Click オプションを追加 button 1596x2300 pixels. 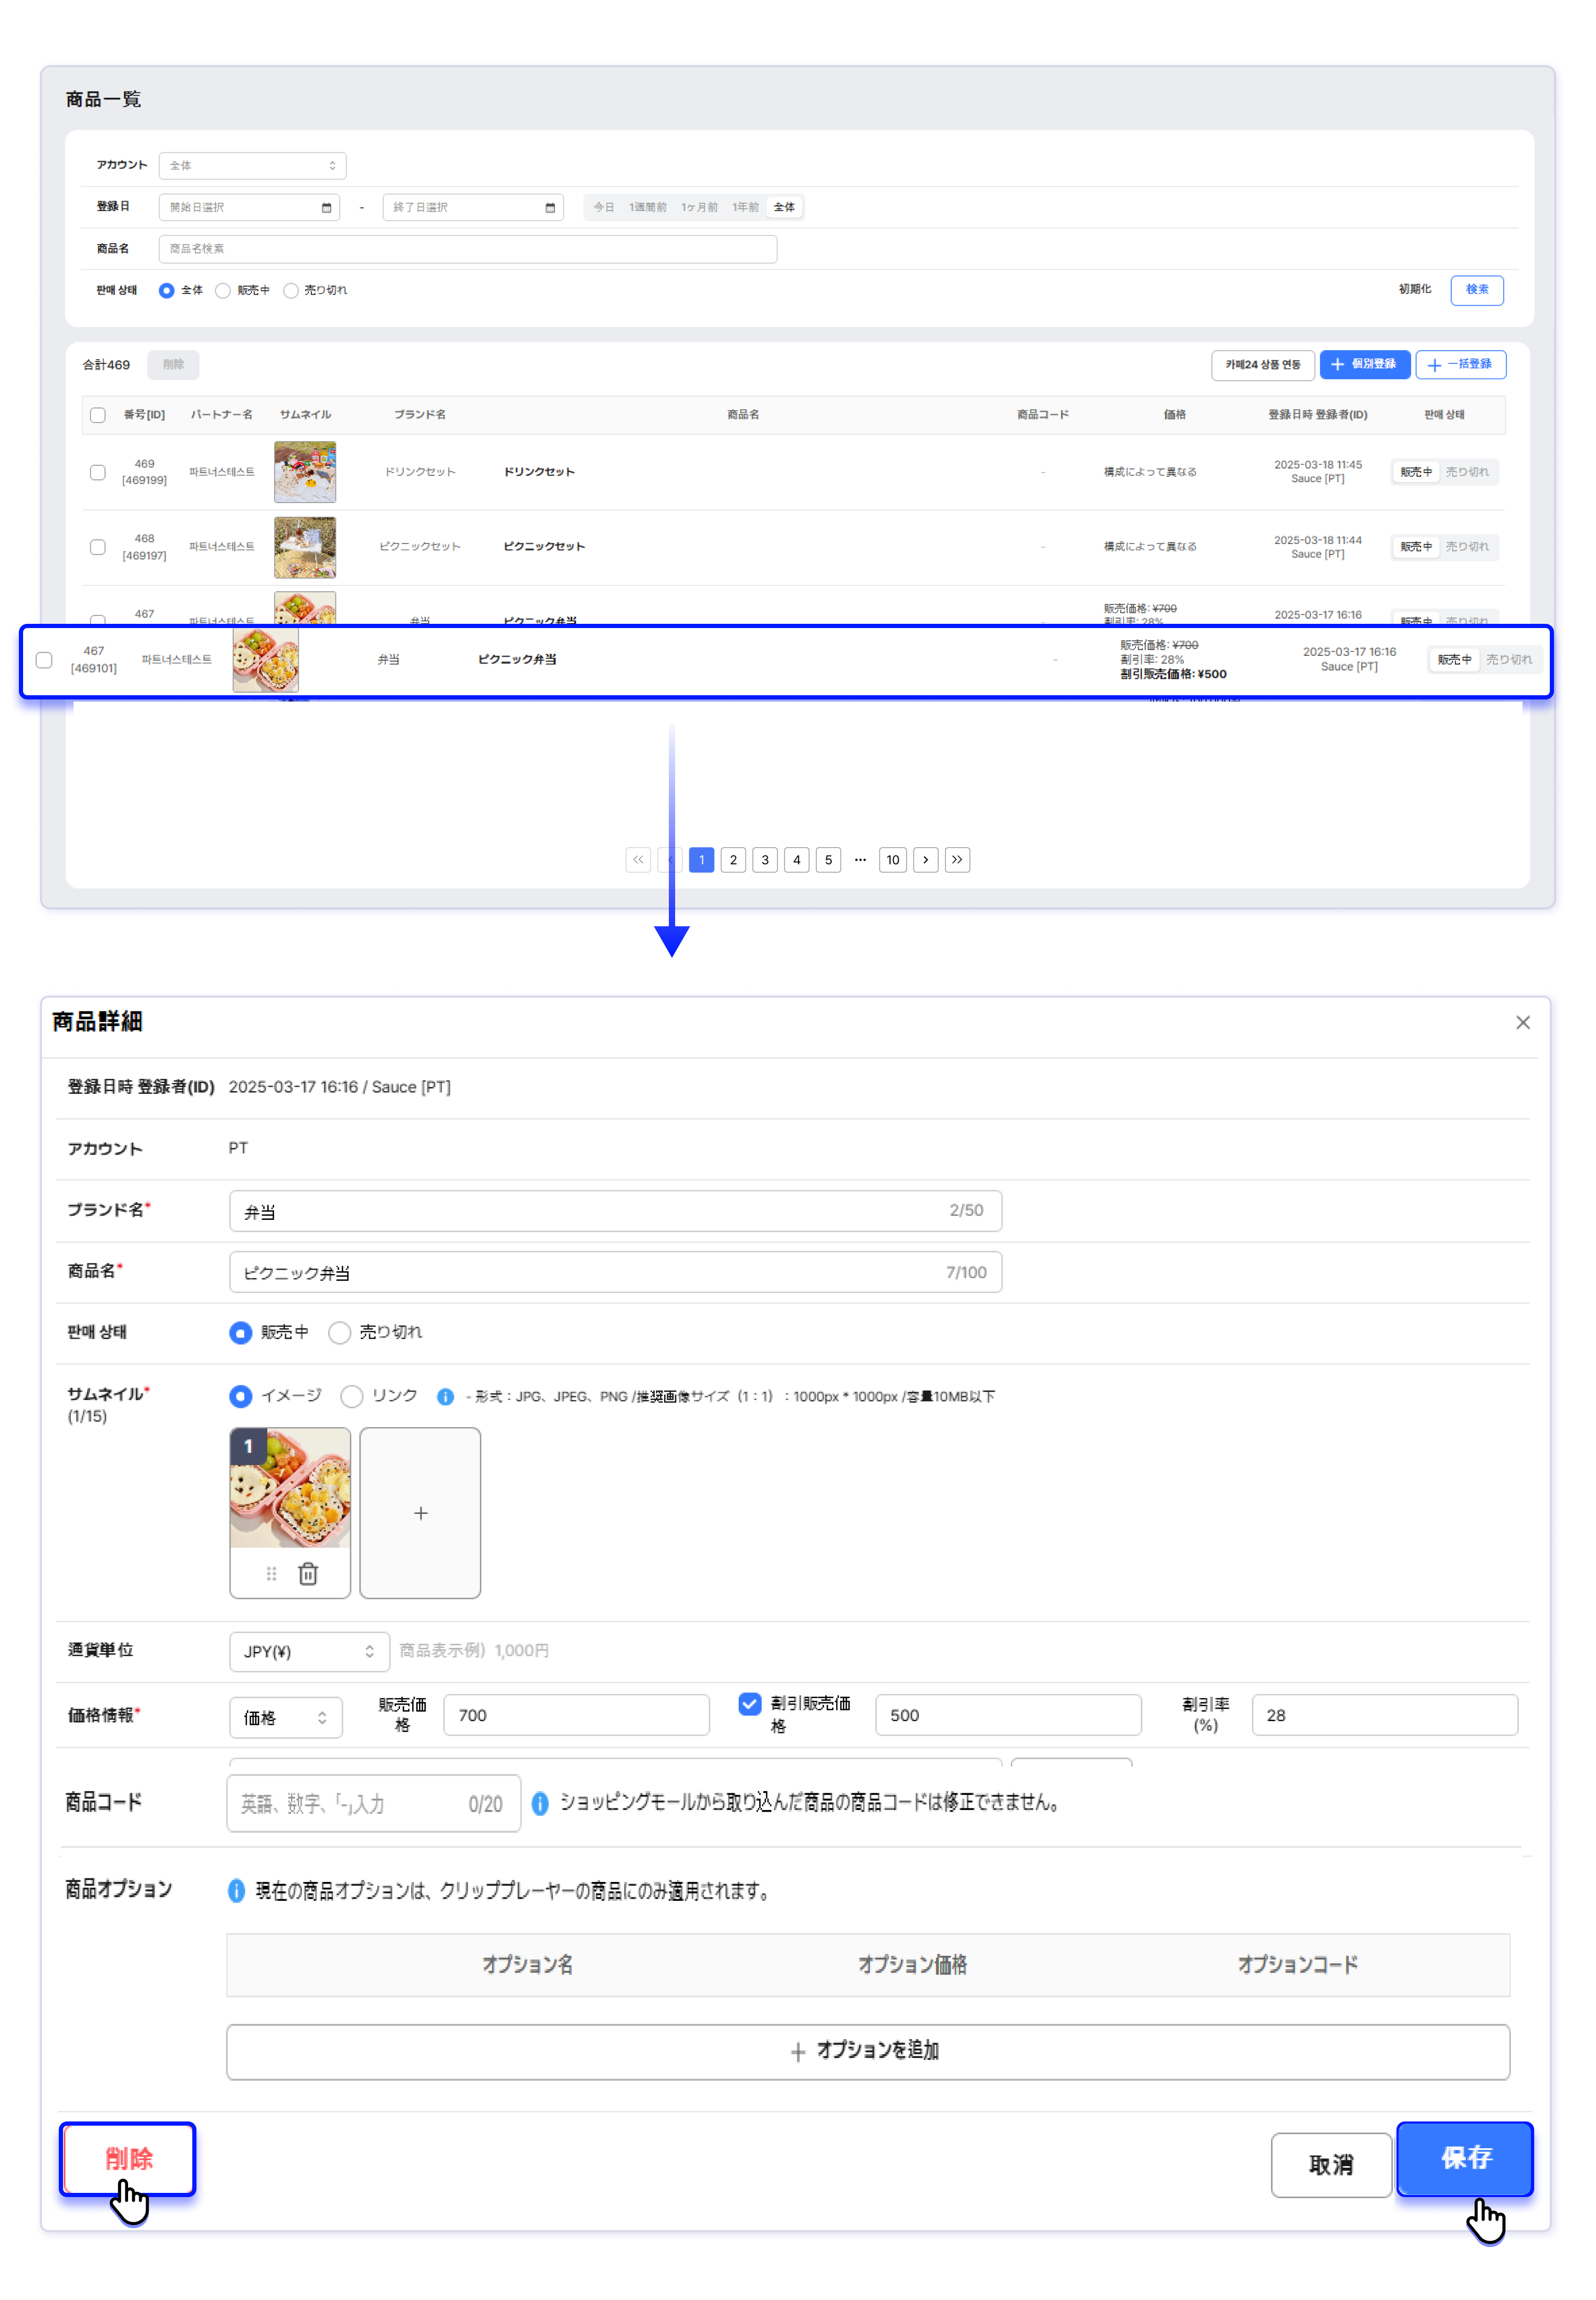point(867,2051)
